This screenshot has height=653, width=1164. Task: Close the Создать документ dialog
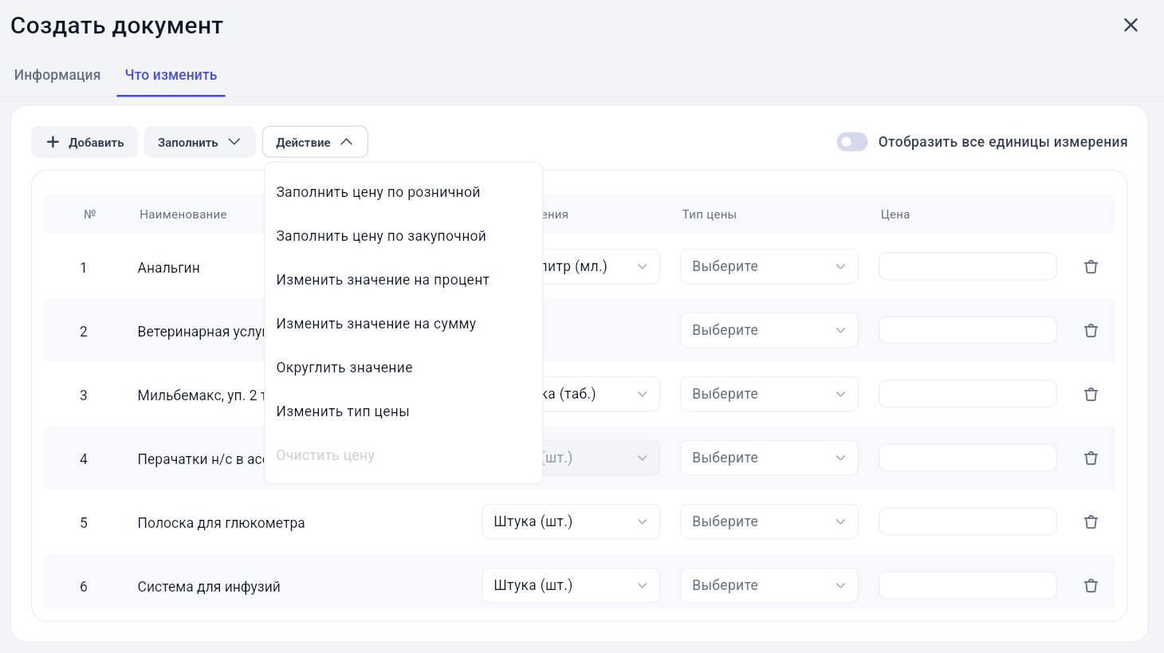pyautogui.click(x=1131, y=25)
